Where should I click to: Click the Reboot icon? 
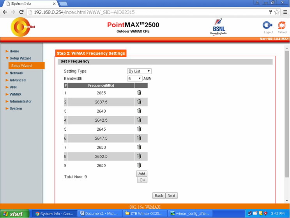pos(282,25)
